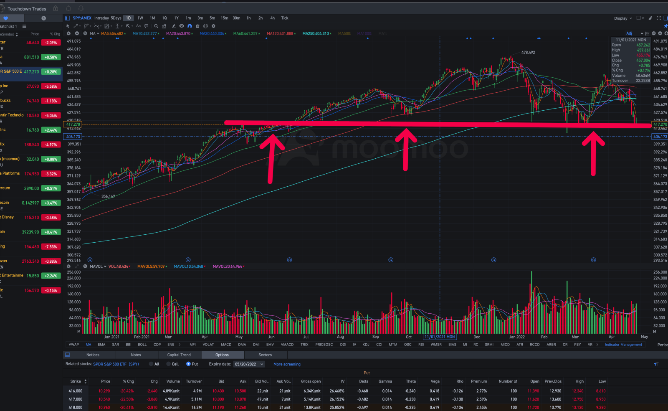
Task: Select the polygon shape drawing tool
Action: 86,26
